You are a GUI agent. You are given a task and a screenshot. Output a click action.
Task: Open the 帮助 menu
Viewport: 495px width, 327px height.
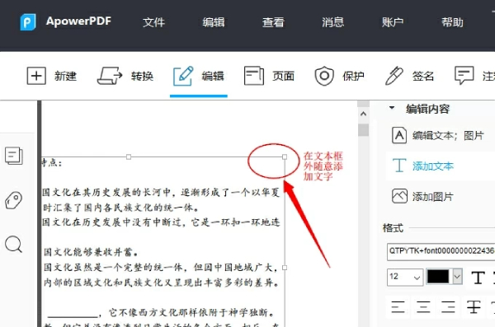[x=452, y=22]
